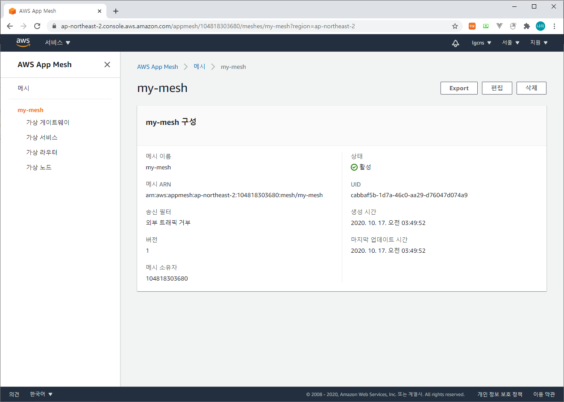Click the 활성 status indicator
This screenshot has width=564, height=402.
click(361, 167)
